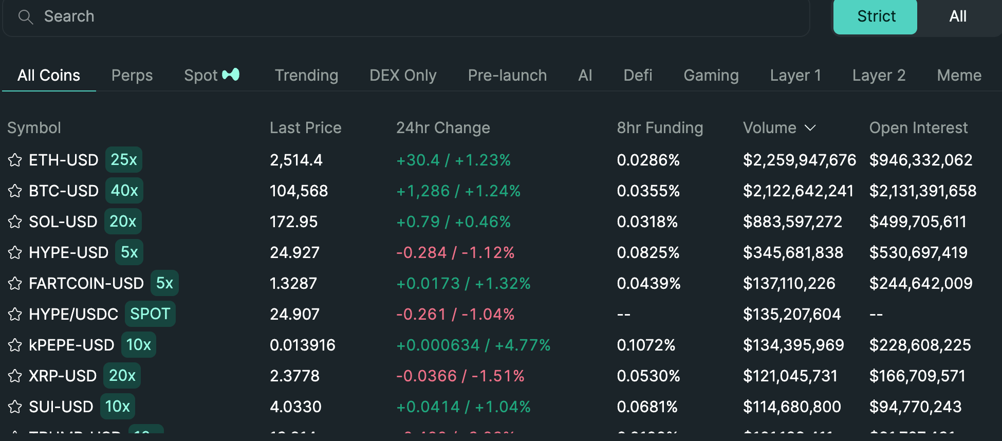
Task: Favorite ETH-USD with its star icon
Action: point(15,160)
